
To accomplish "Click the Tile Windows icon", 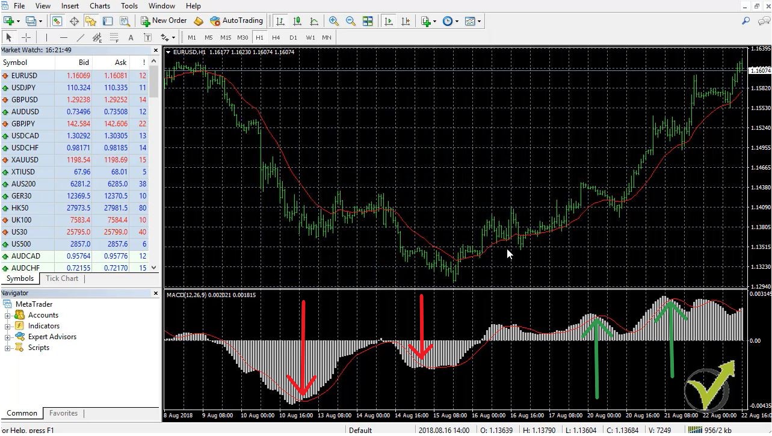I will (368, 20).
